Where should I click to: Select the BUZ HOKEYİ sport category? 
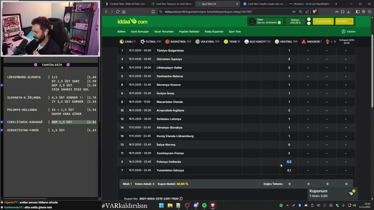pyautogui.click(x=257, y=42)
